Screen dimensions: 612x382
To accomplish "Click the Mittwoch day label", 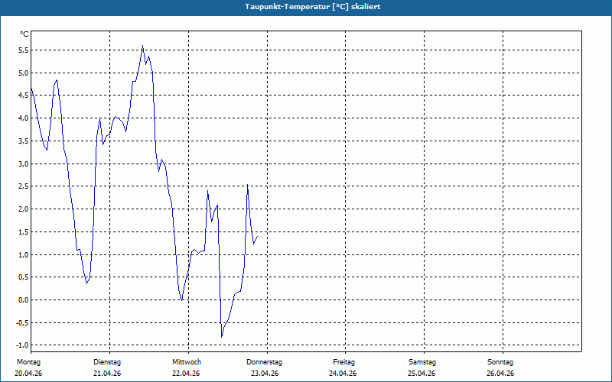I will tap(187, 362).
